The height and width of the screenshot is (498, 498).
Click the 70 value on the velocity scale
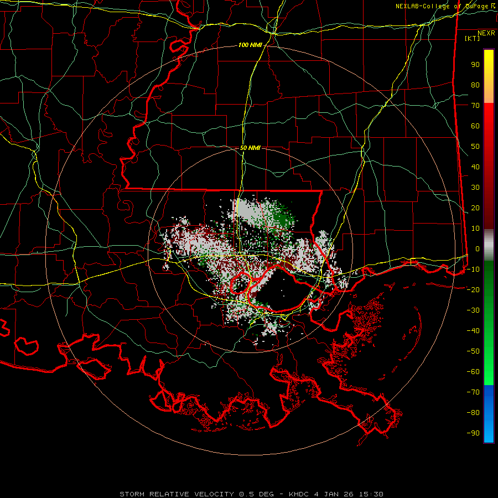(475, 106)
